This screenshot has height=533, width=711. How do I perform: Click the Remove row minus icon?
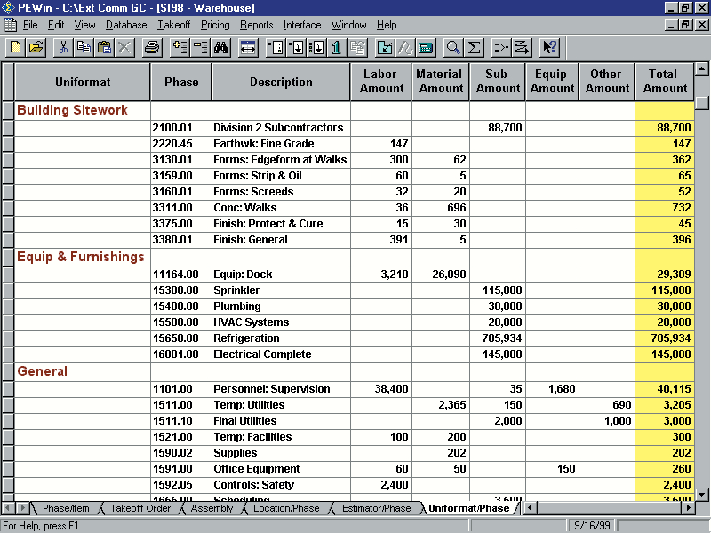pyautogui.click(x=200, y=47)
